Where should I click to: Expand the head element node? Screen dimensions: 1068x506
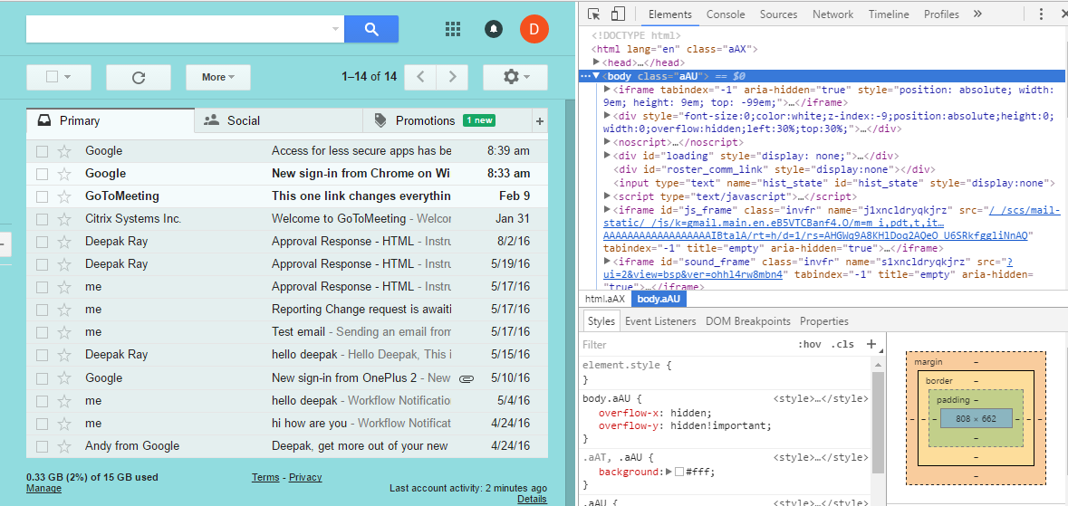[x=597, y=62]
